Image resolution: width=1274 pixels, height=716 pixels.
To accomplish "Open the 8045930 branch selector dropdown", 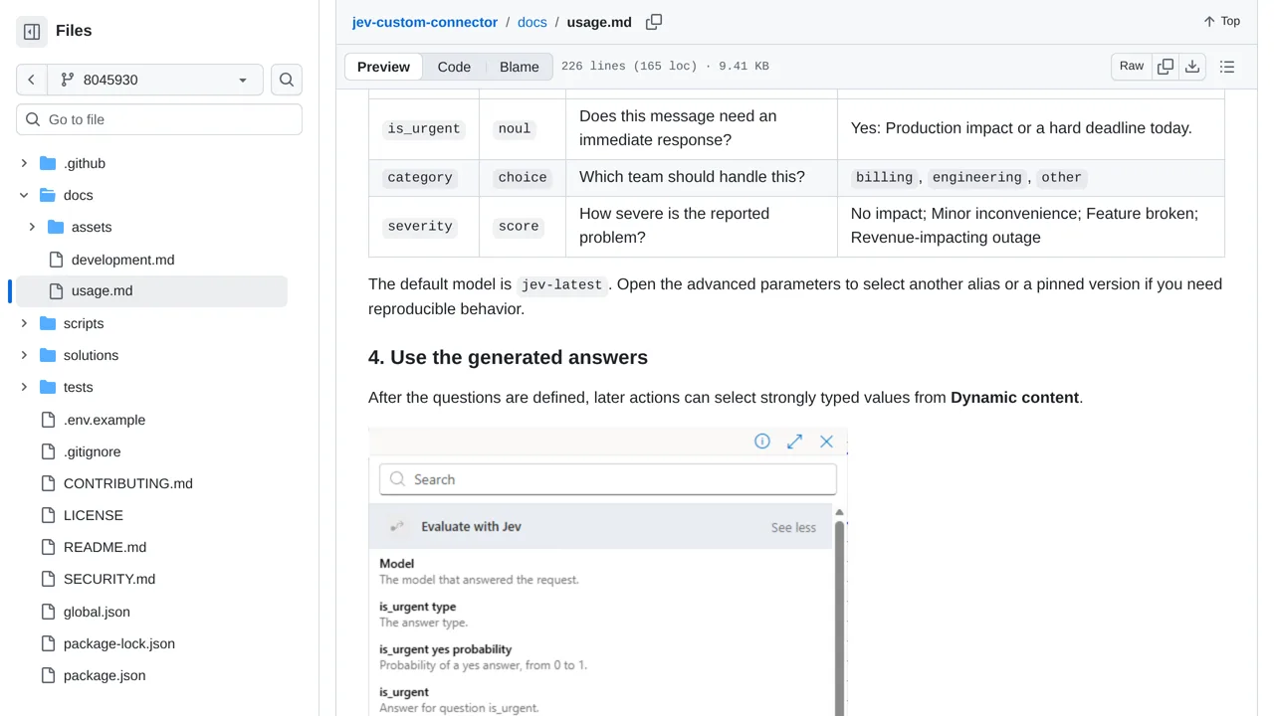I will [x=155, y=80].
